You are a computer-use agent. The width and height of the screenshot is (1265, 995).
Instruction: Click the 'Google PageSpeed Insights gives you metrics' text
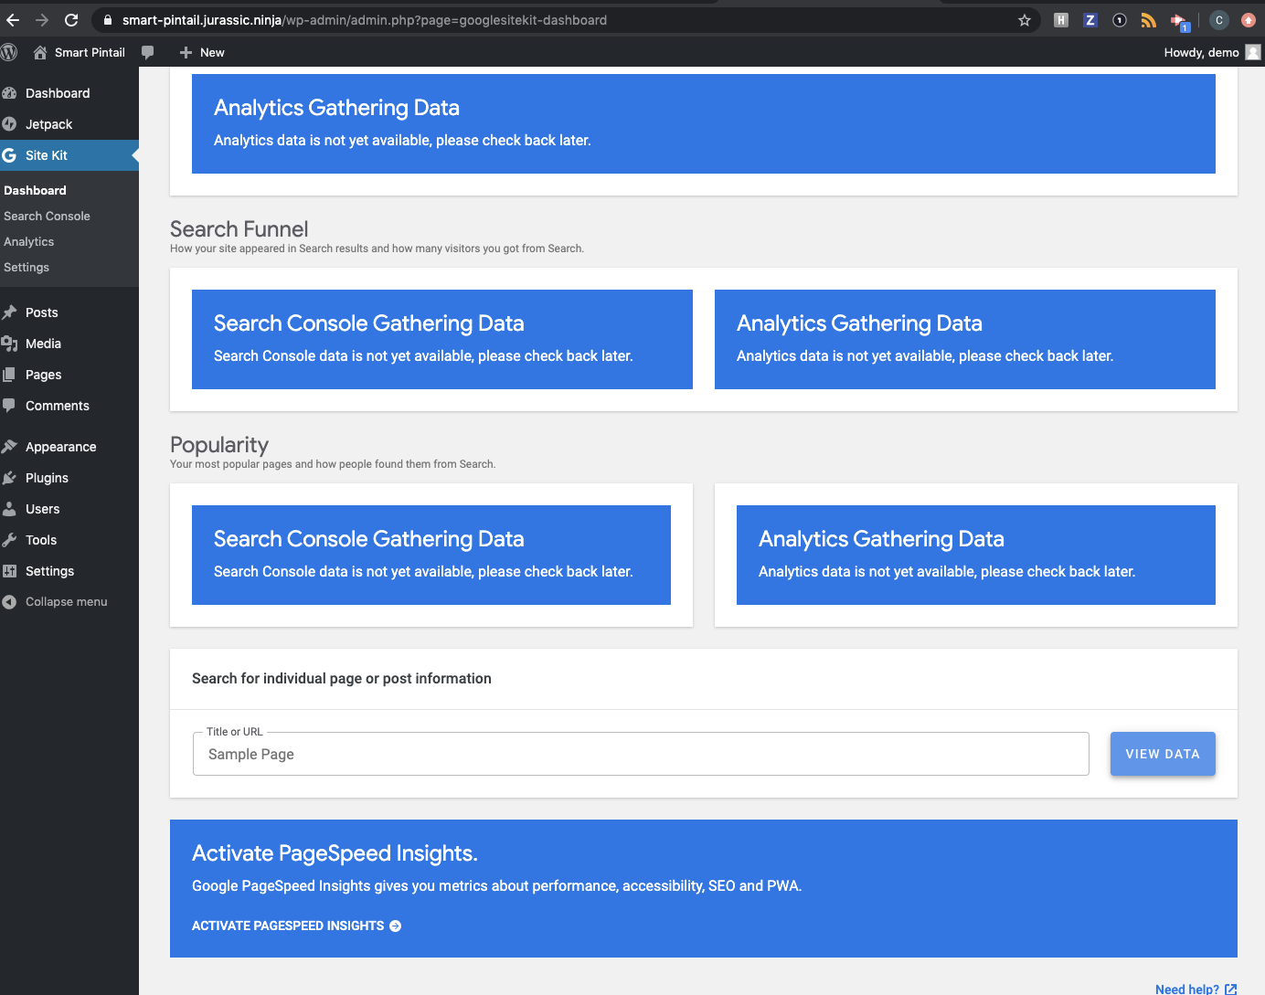(x=497, y=885)
